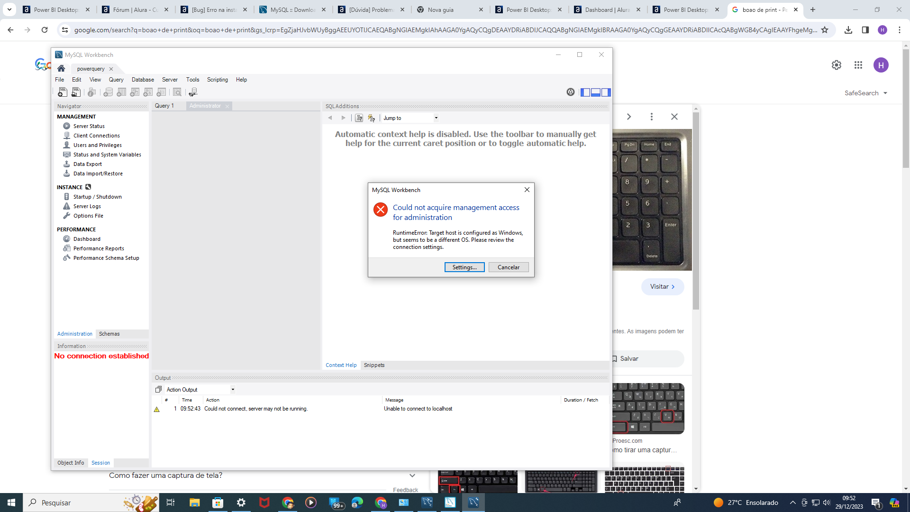
Task: Select Client Connections in Navigator
Action: (x=97, y=136)
